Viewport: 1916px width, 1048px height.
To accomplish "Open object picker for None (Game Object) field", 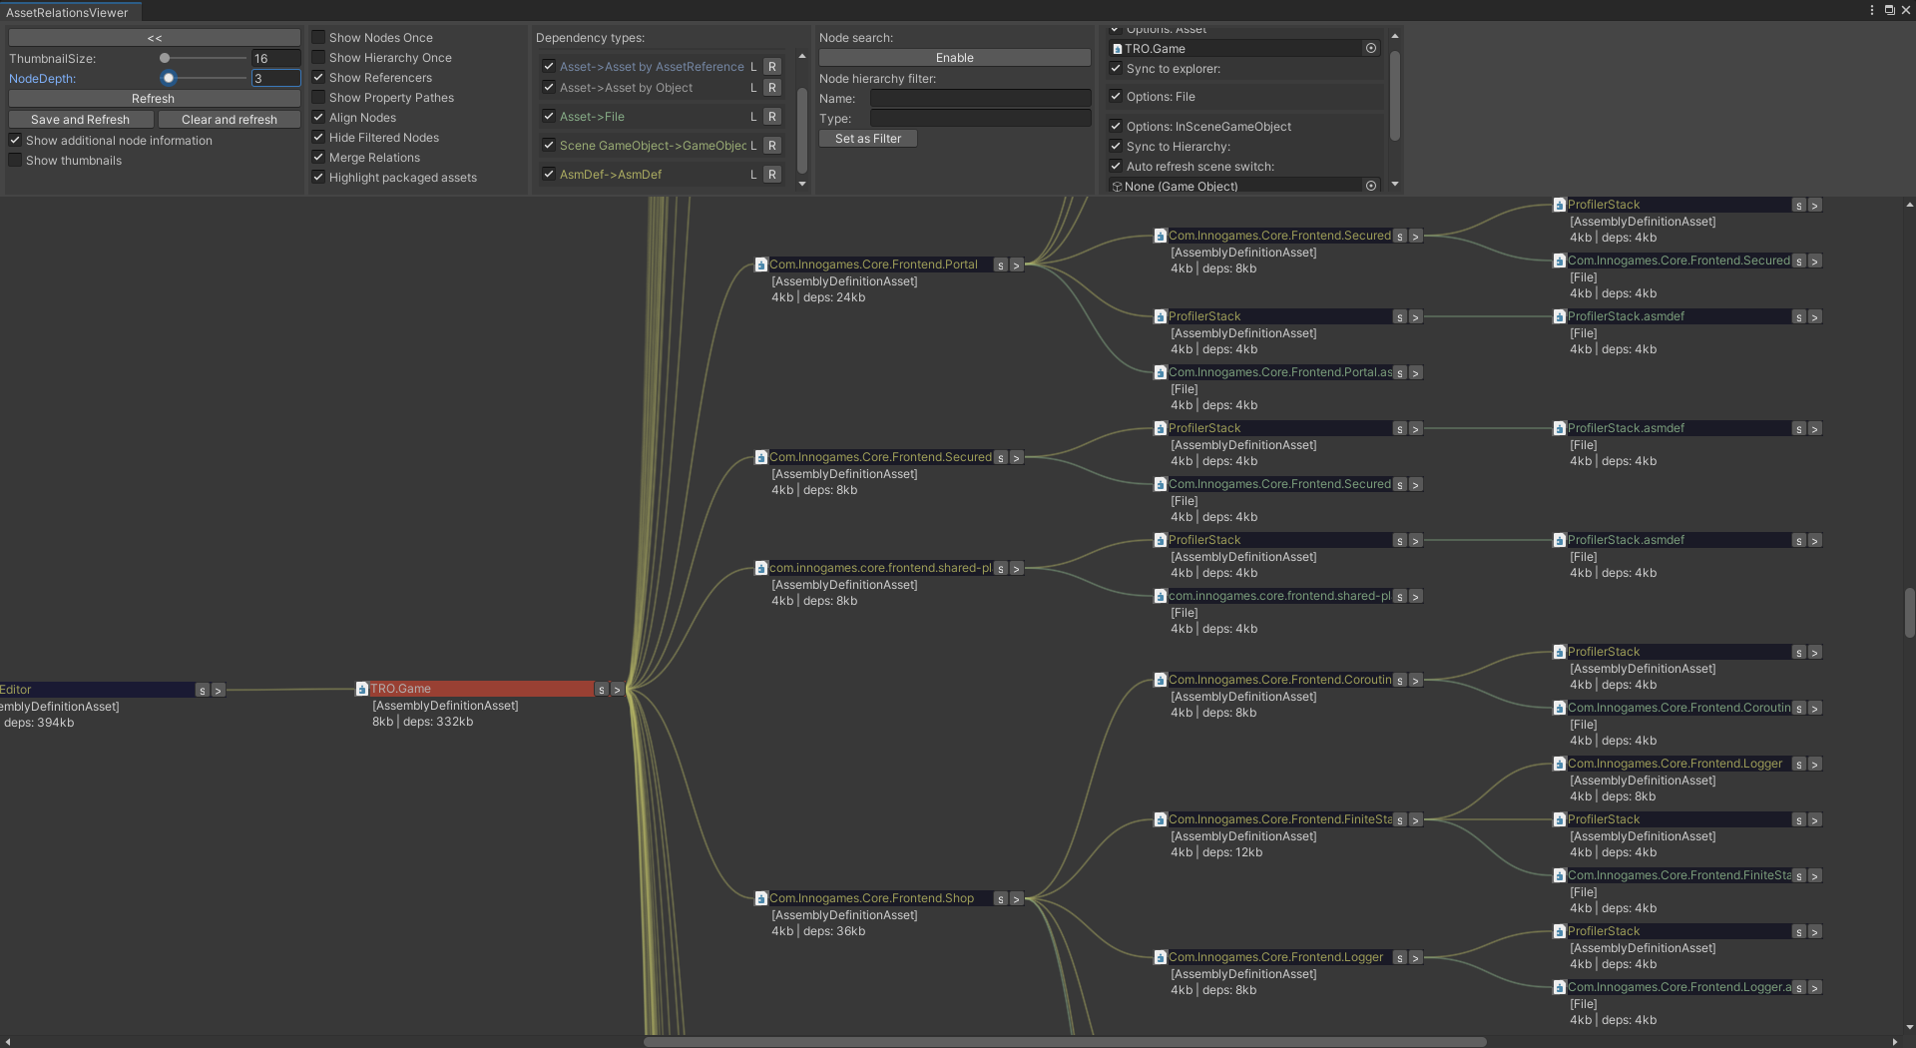I will pyautogui.click(x=1371, y=186).
